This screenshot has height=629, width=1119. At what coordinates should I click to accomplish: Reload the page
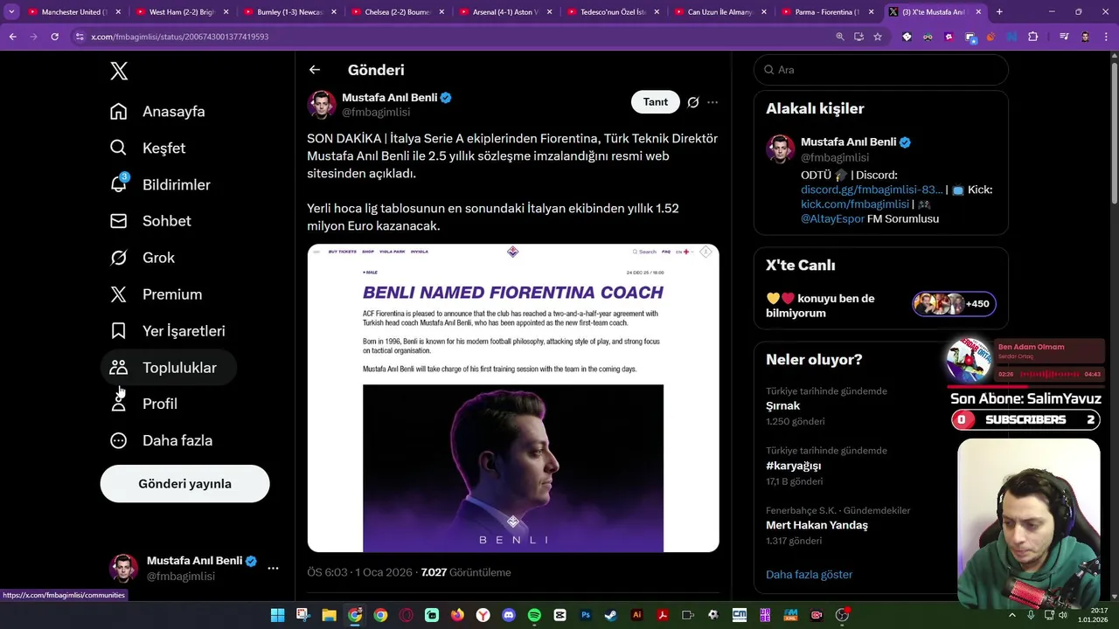click(x=54, y=37)
